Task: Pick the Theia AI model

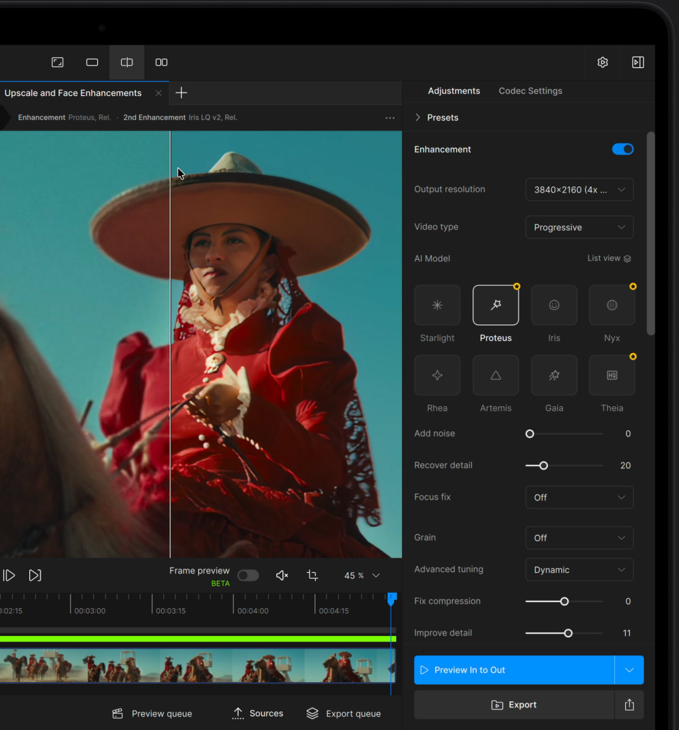Action: 612,375
